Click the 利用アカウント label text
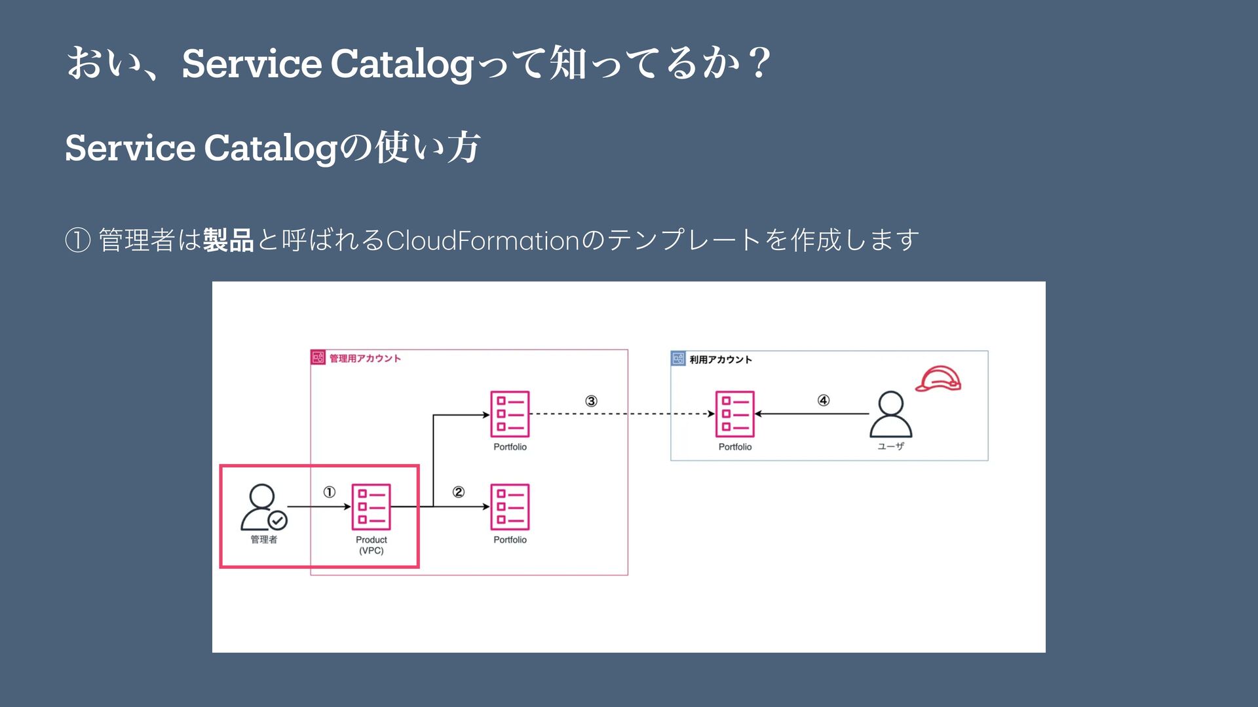This screenshot has height=707, width=1258. [x=721, y=359]
